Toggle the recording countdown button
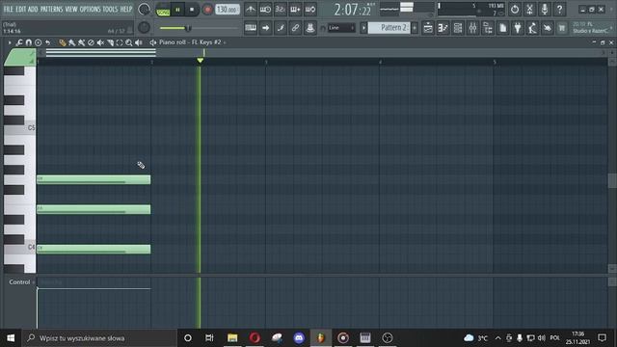 [x=281, y=9]
